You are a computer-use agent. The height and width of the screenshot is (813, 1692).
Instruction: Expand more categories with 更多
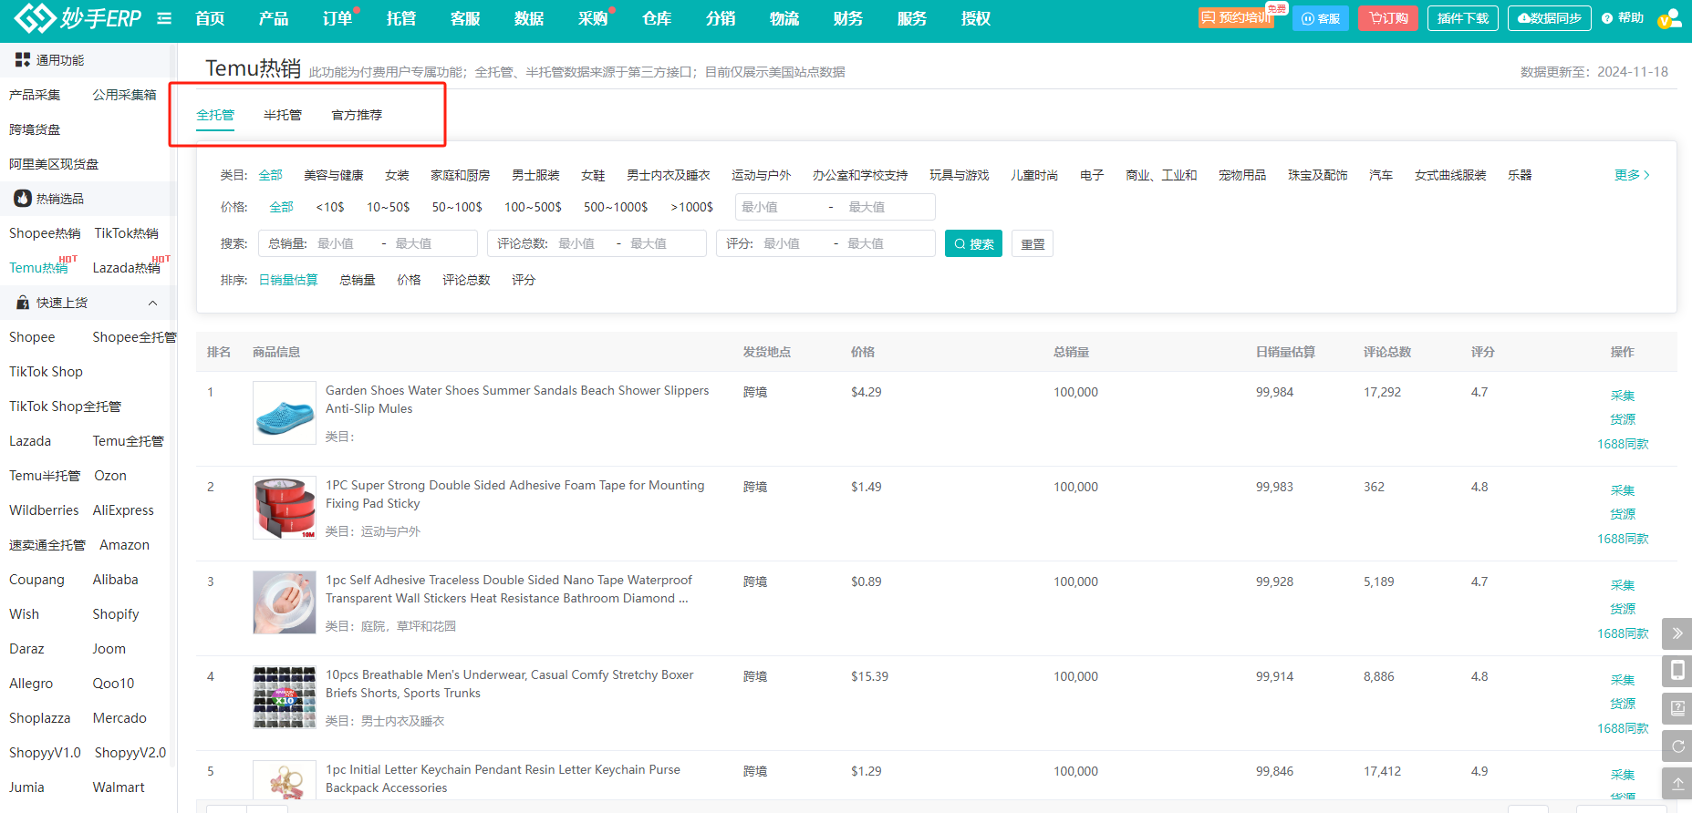(x=1631, y=175)
